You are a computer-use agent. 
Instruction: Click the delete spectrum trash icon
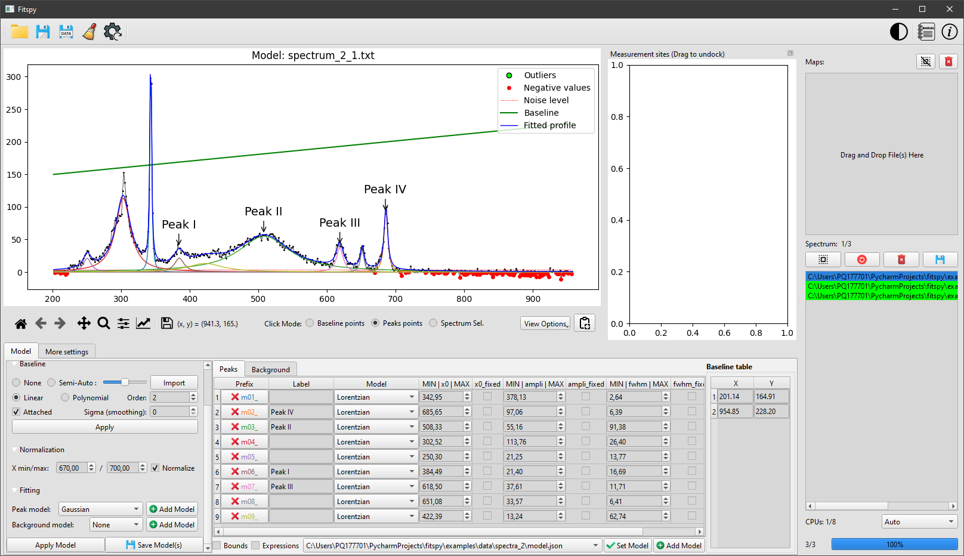coord(901,260)
